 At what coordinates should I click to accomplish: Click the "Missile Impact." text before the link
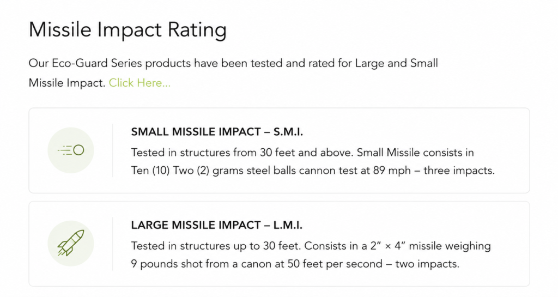67,83
